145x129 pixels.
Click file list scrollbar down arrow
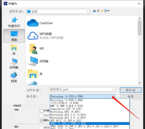tap(140, 83)
